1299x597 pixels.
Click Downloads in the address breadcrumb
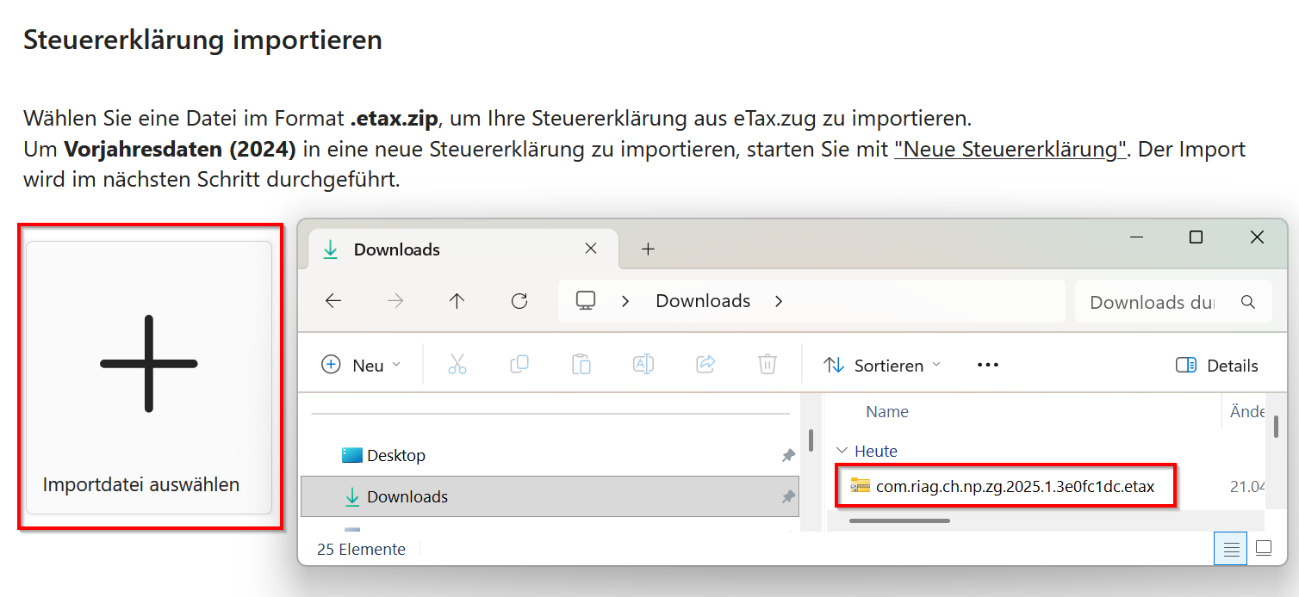(x=703, y=301)
